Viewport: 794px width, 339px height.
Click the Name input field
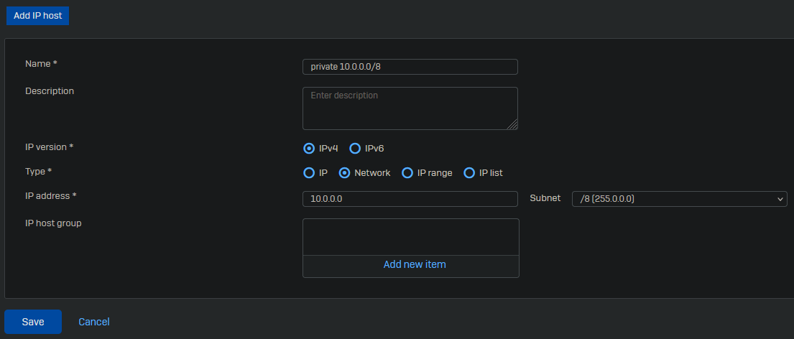[410, 67]
